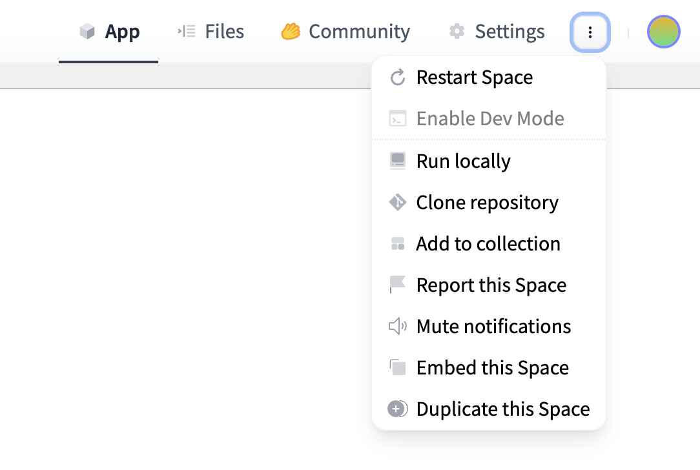
Task: Click the computer icon for Run locally
Action: pos(398,161)
